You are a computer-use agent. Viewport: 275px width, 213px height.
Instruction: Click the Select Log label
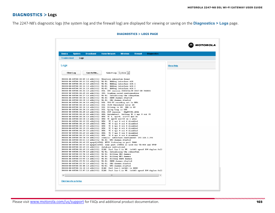[111, 73]
